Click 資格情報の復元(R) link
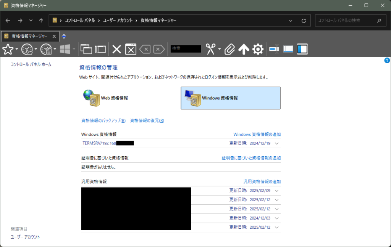Image resolution: width=391 pixels, height=247 pixels. [147, 120]
